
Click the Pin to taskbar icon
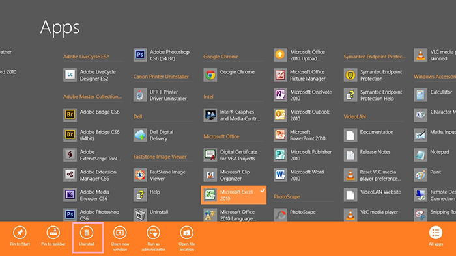[x=53, y=233]
